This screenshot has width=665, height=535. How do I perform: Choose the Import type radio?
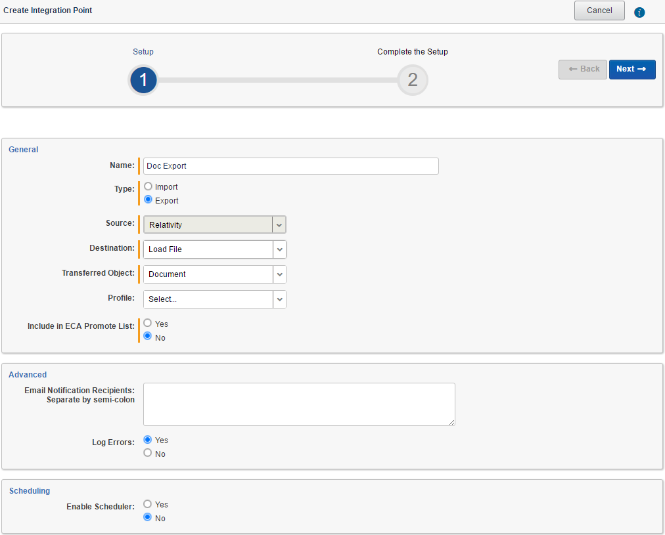[x=148, y=186]
